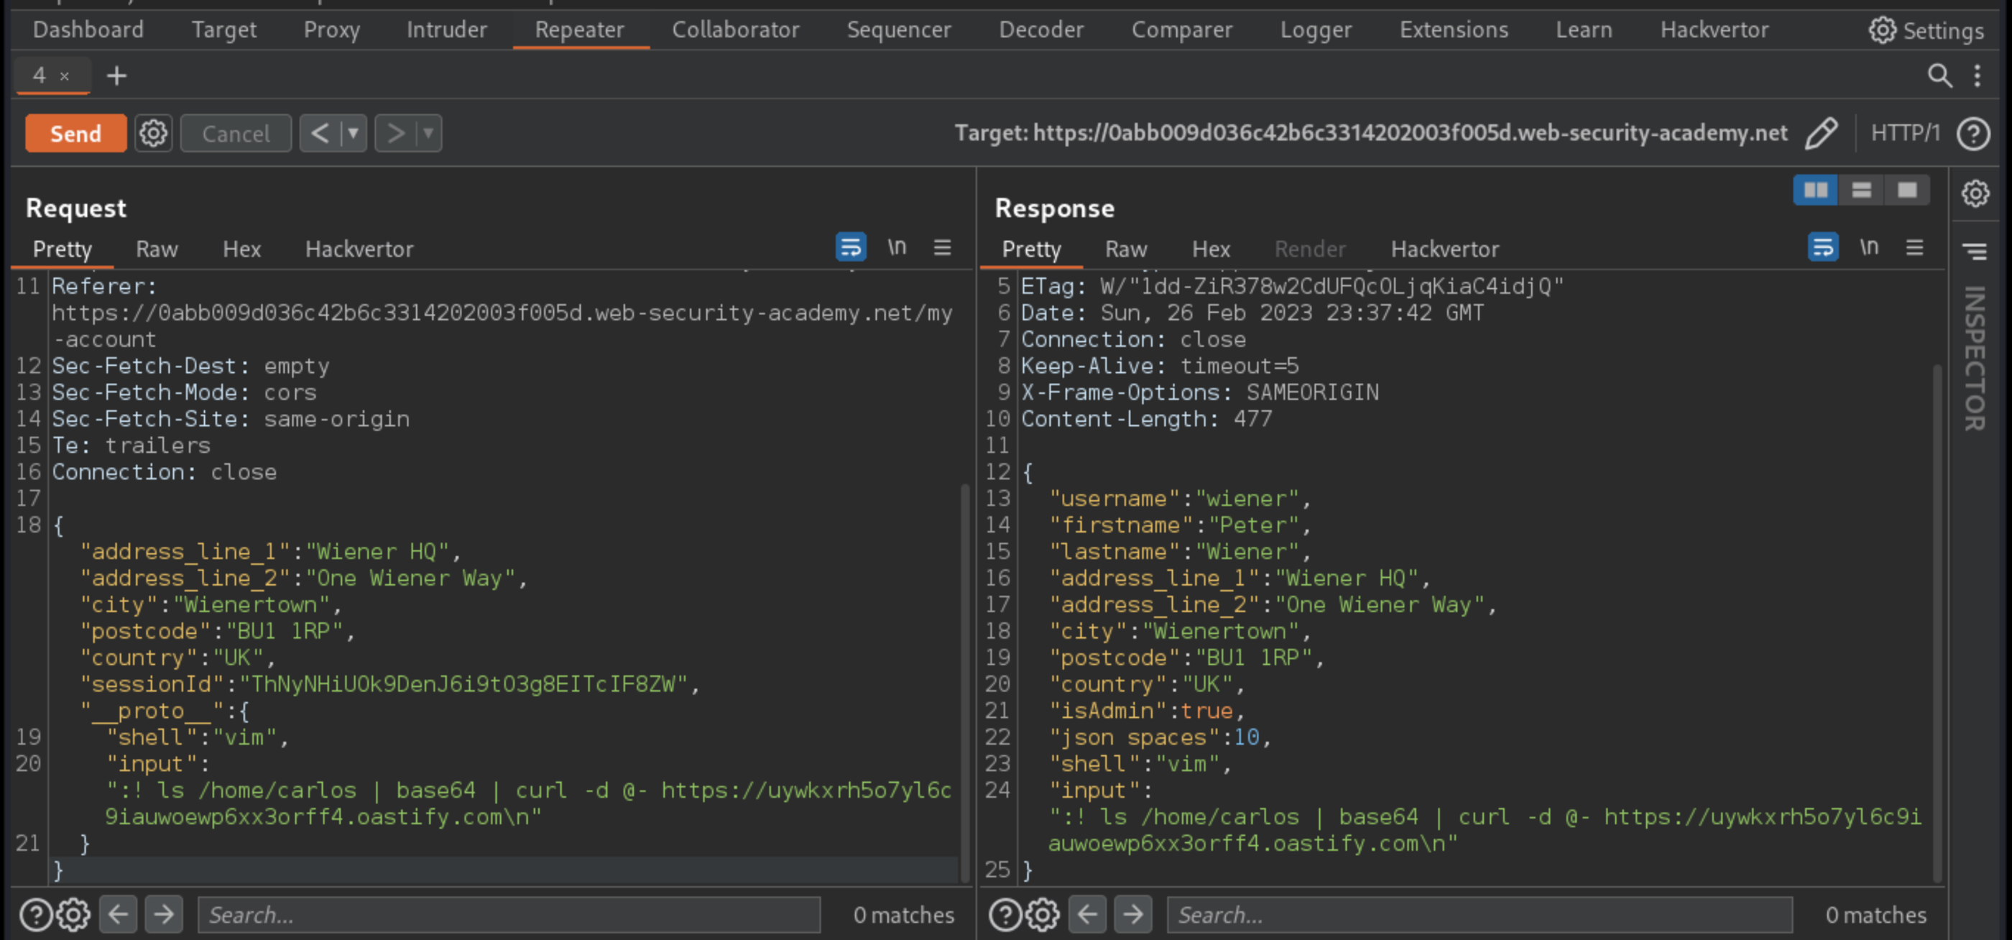Open Request search help icon
This screenshot has width=2012, height=940.
coord(36,914)
